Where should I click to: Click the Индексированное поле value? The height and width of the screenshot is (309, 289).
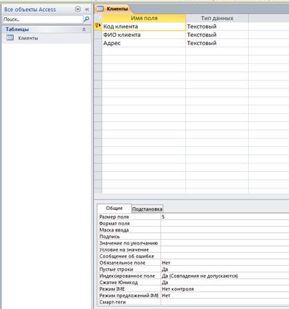click(x=225, y=276)
